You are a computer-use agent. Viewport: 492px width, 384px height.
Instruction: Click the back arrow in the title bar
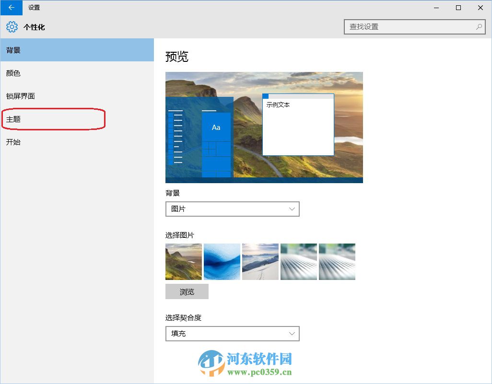(x=10, y=8)
